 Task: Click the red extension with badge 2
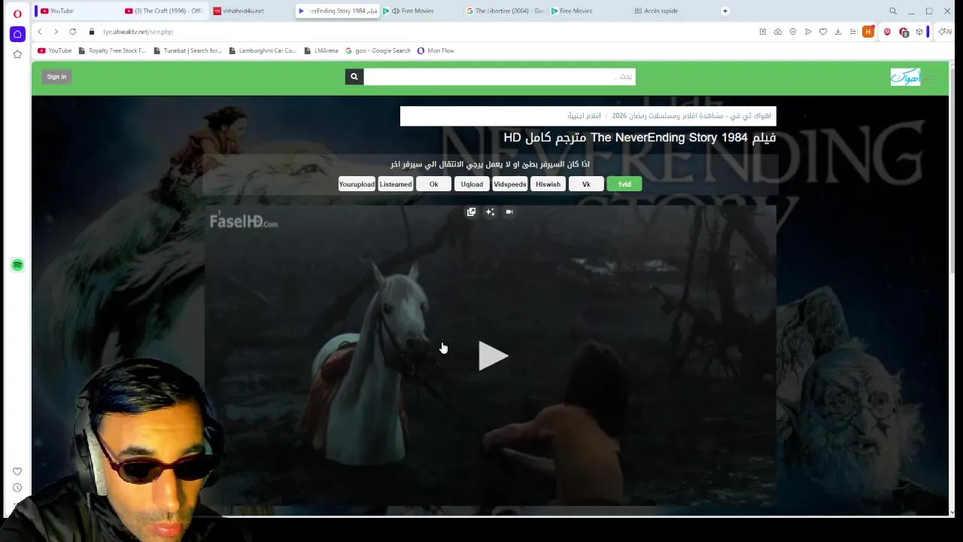[x=904, y=32]
